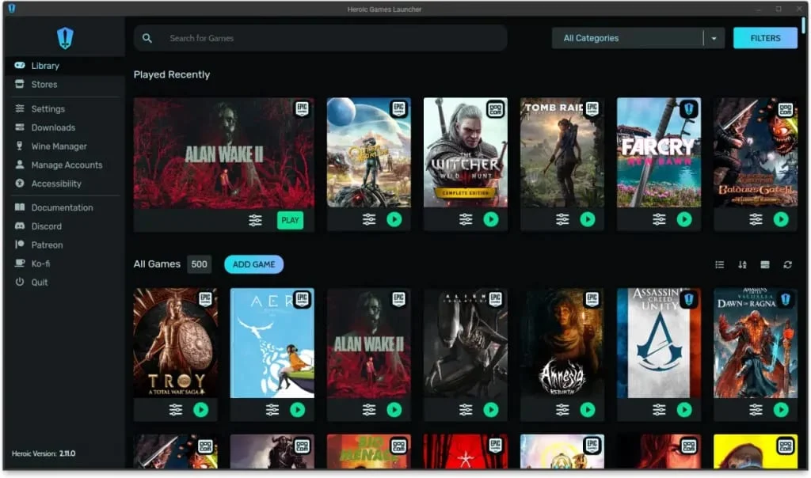Focus the Search for Games field
Viewport: 811px width, 478px height.
(320, 38)
